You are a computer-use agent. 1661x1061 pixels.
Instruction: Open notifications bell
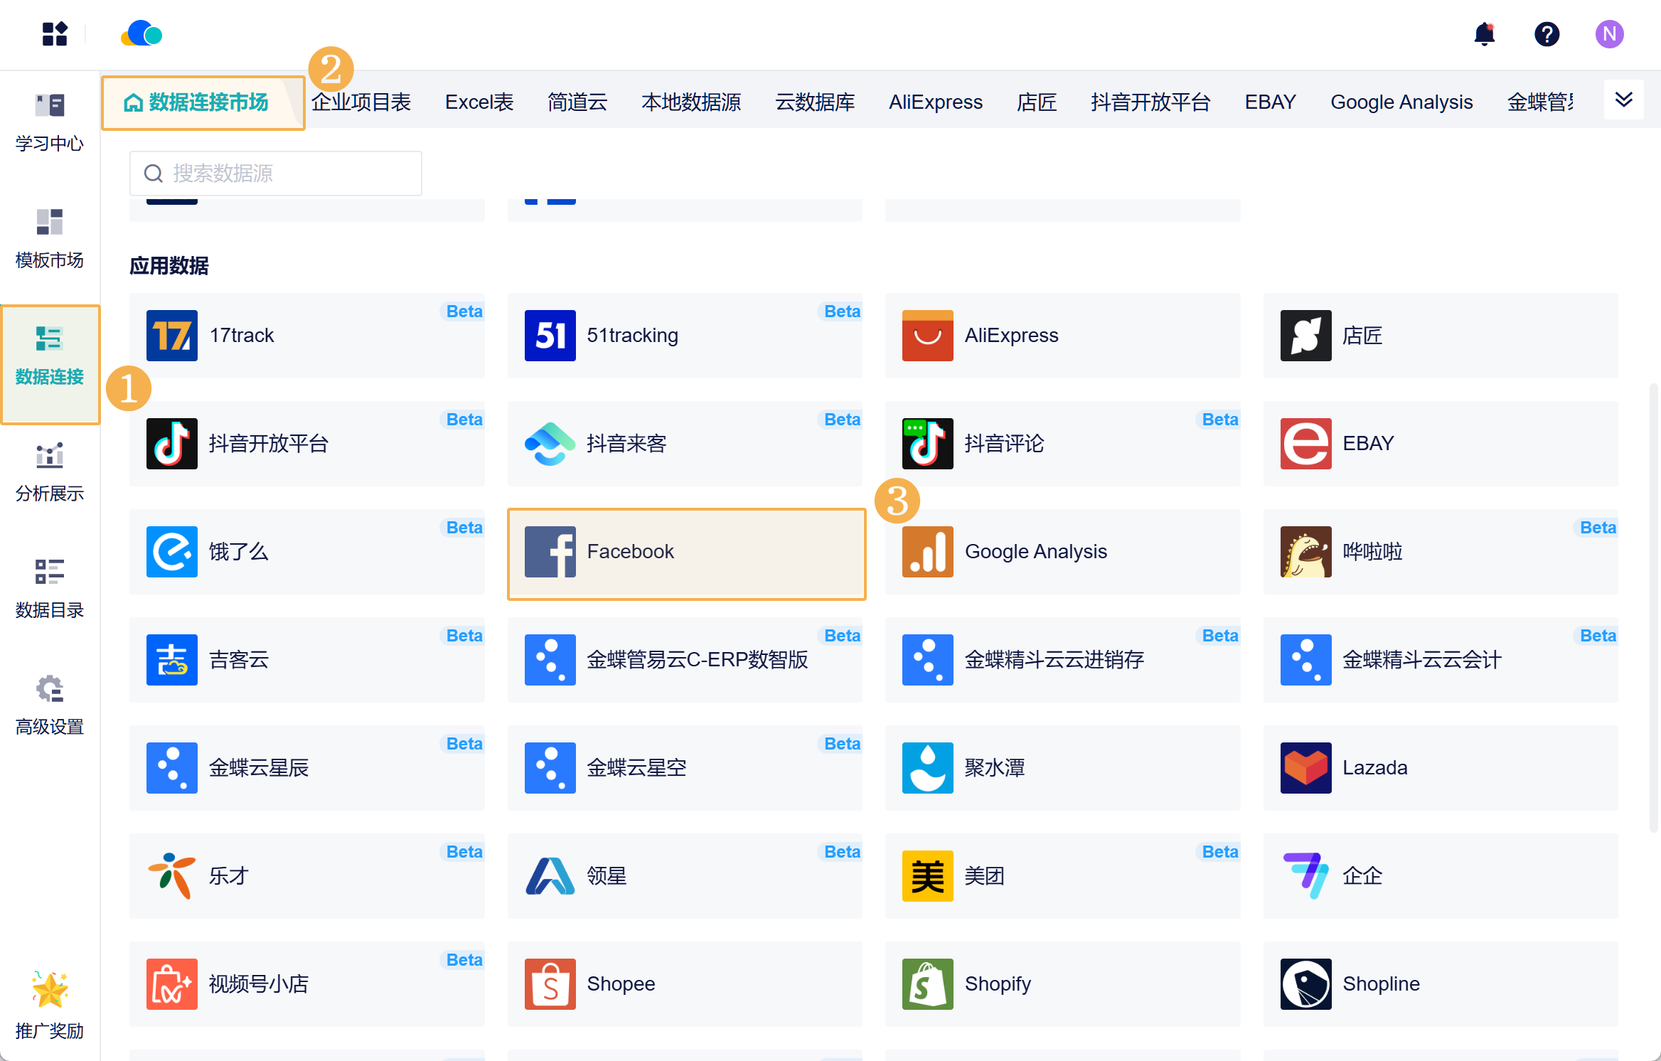click(1485, 34)
